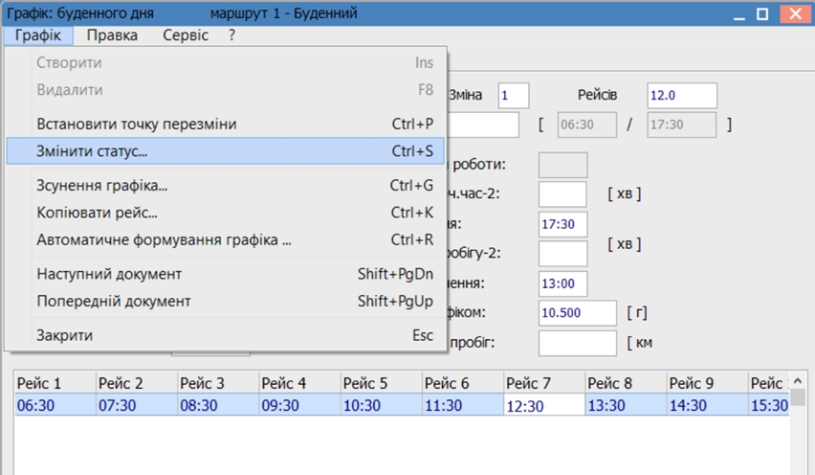Go to Наступний документ
This screenshot has height=475, width=815.
pos(226,274)
